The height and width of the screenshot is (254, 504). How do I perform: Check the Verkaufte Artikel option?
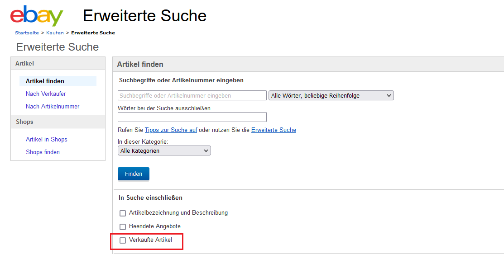123,240
